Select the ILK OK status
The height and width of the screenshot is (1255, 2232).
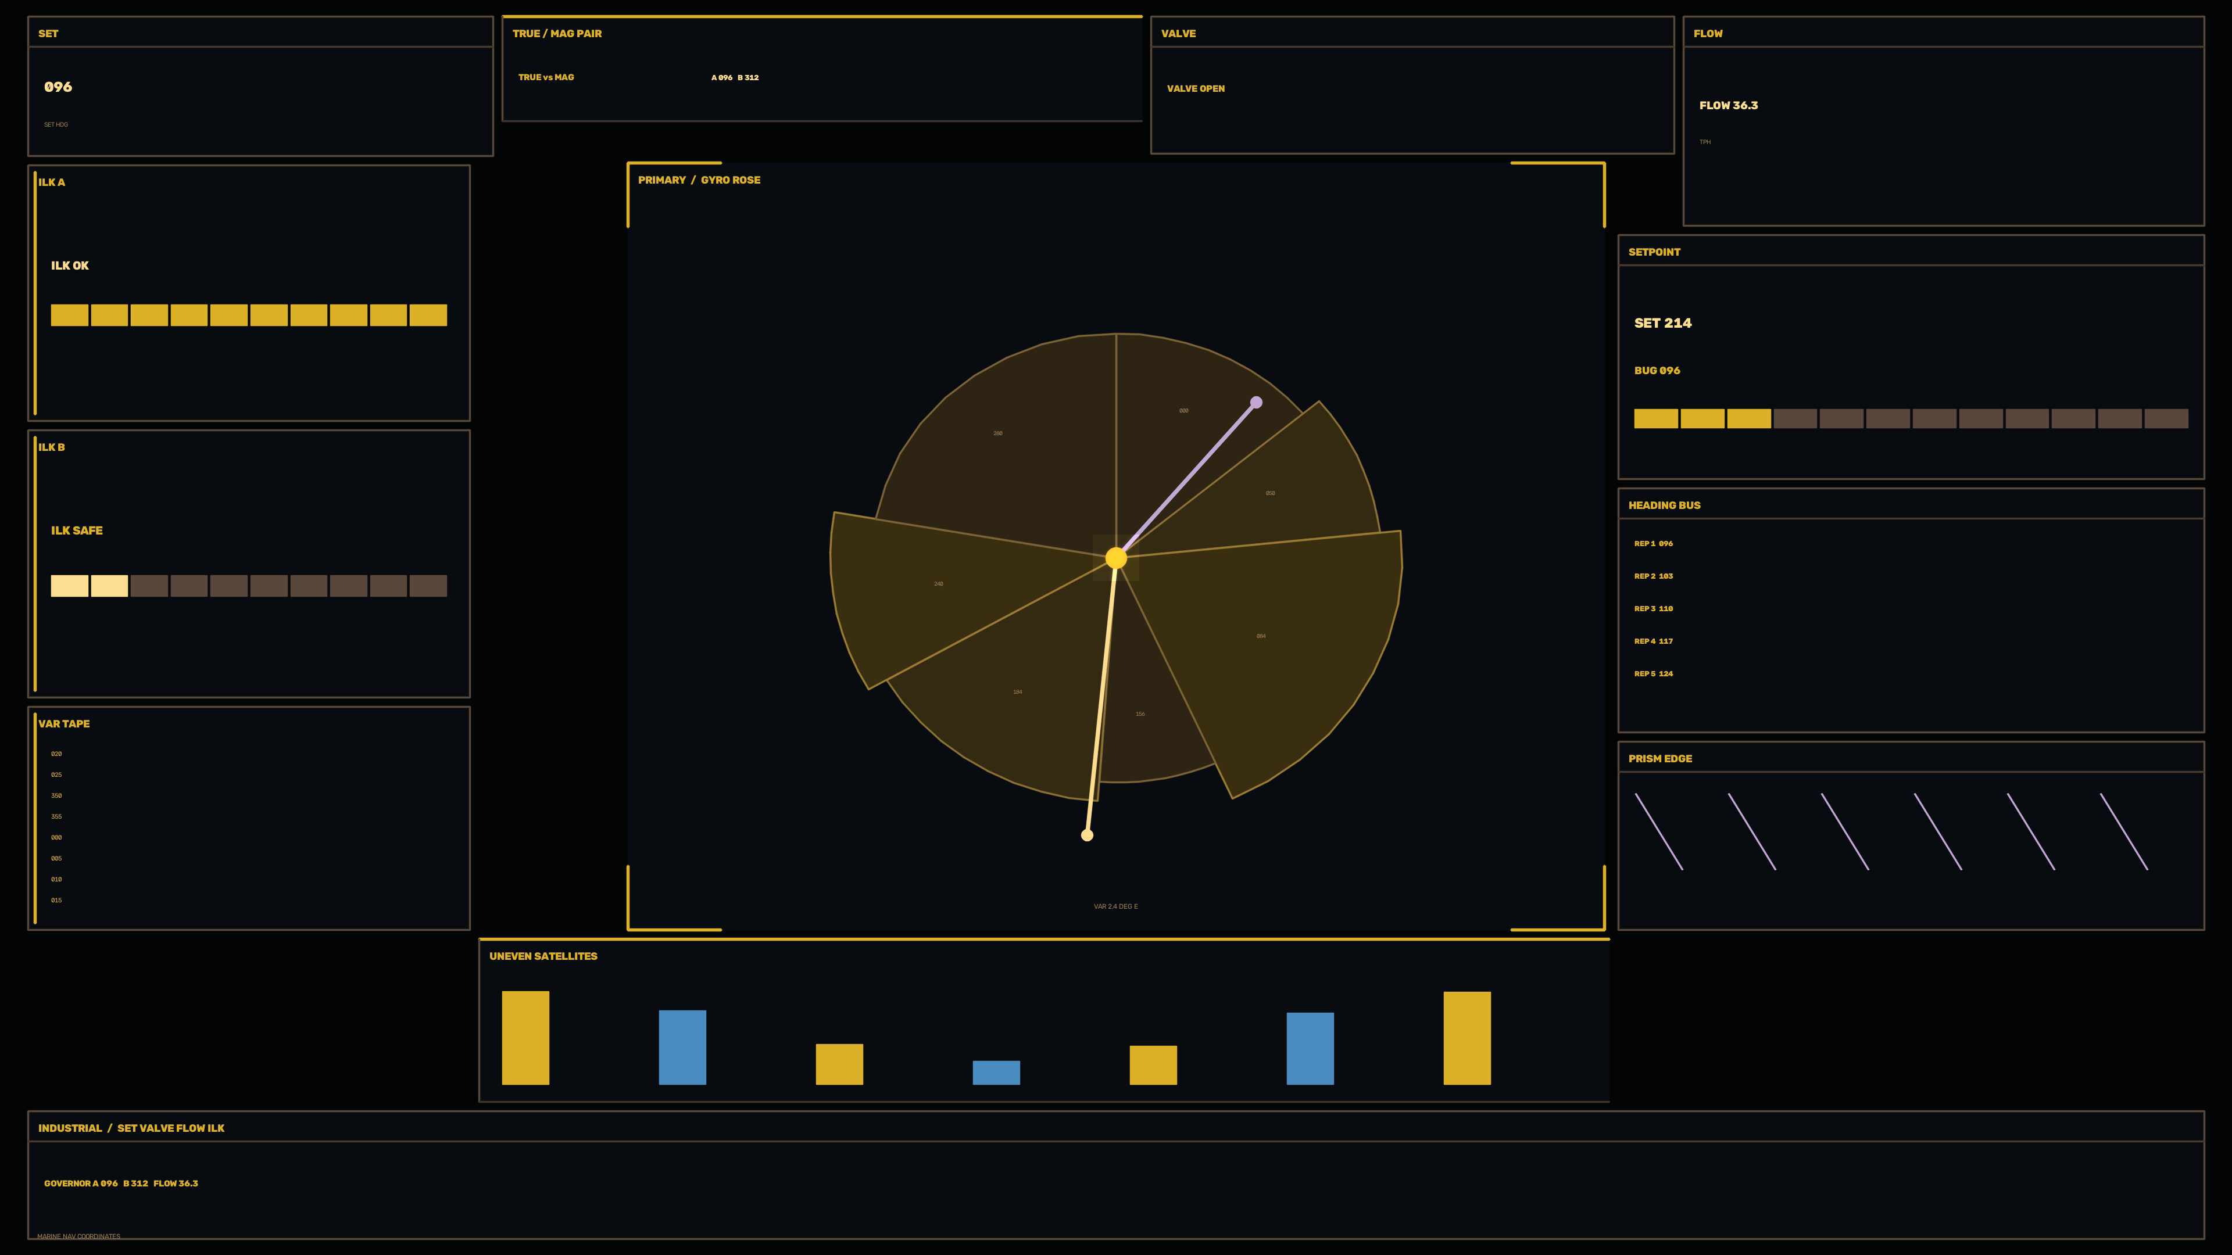coord(69,266)
